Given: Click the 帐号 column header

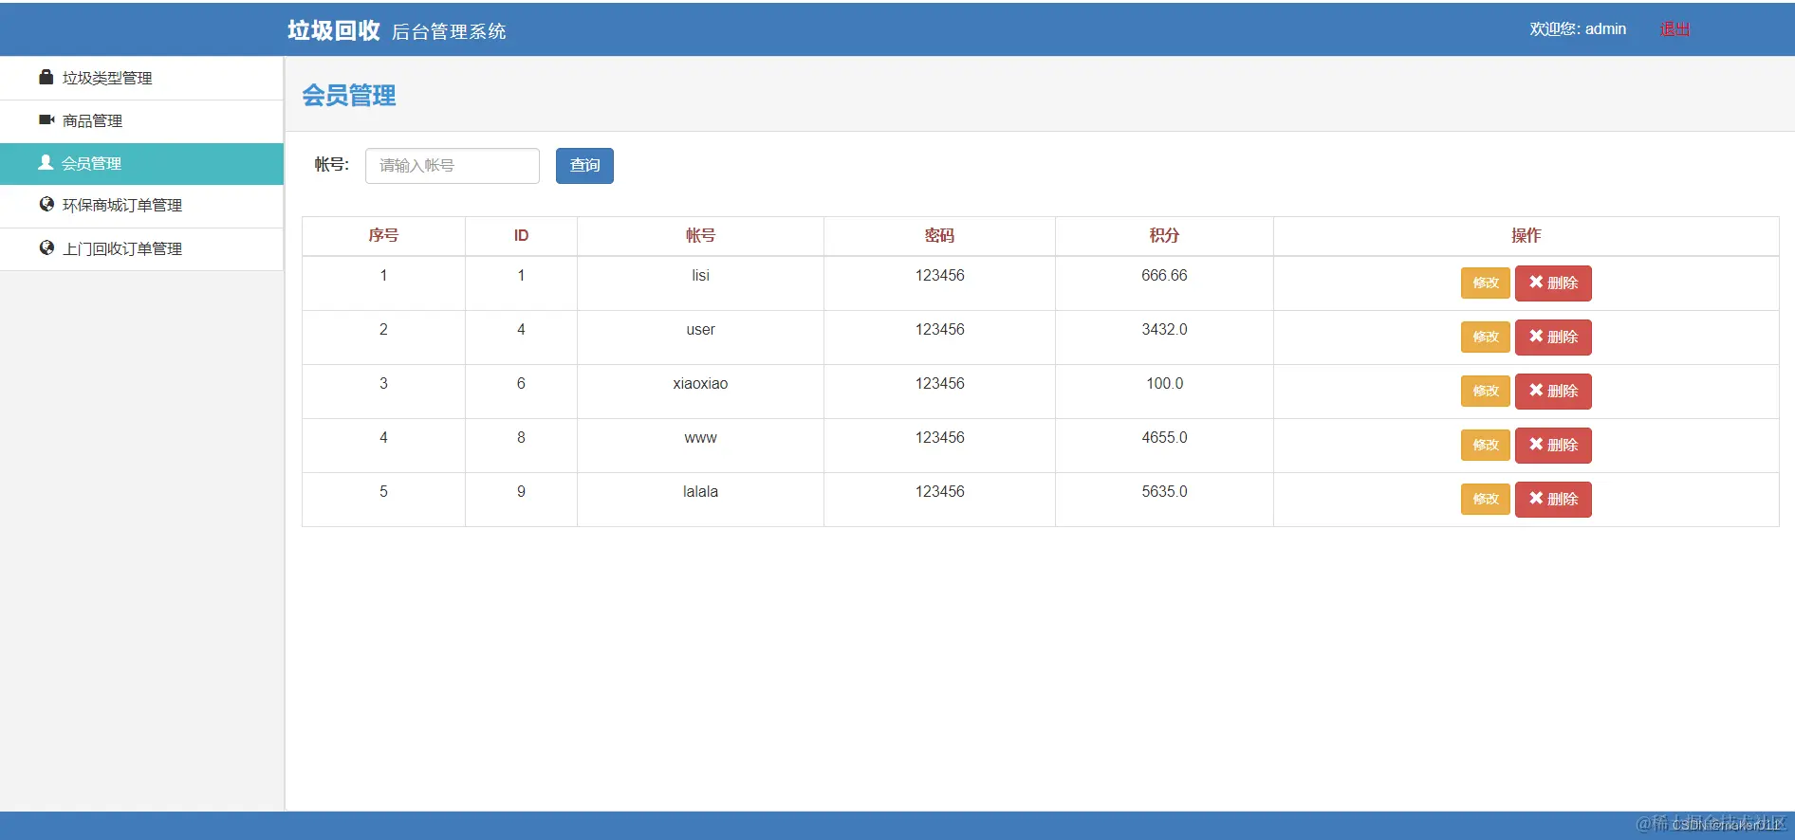Looking at the screenshot, I should [700, 235].
